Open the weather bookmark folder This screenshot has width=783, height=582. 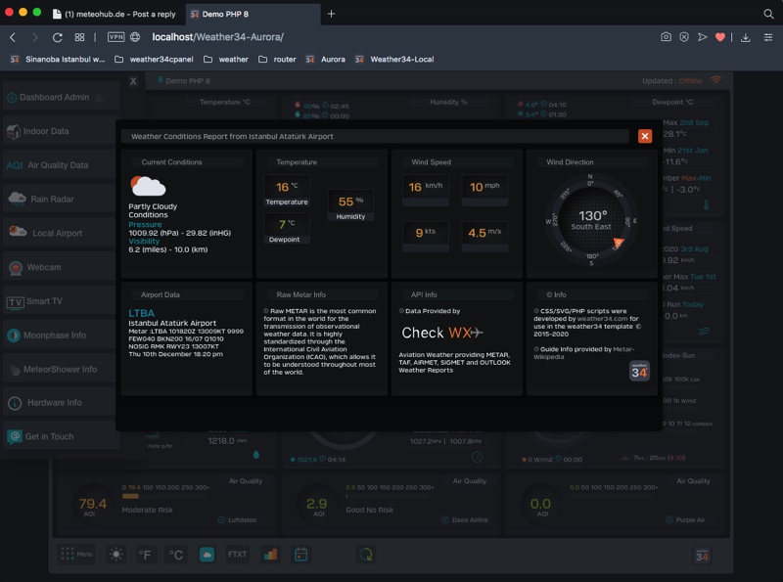[226, 59]
